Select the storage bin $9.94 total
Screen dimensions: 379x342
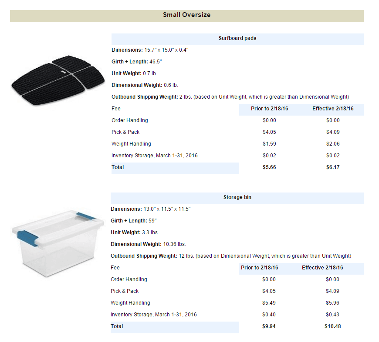coord(269,326)
